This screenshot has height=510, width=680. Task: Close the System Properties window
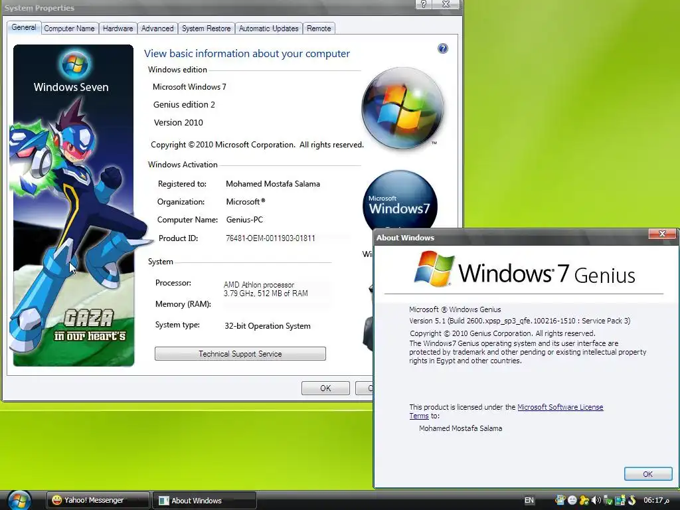coord(446,4)
